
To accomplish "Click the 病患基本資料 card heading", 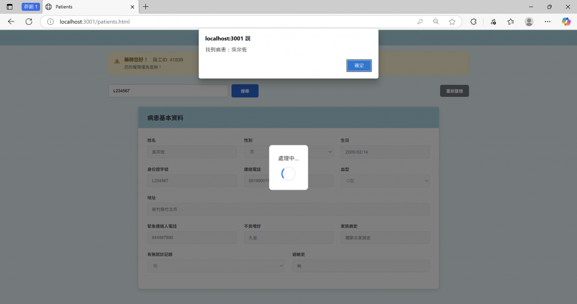I will tap(165, 118).
